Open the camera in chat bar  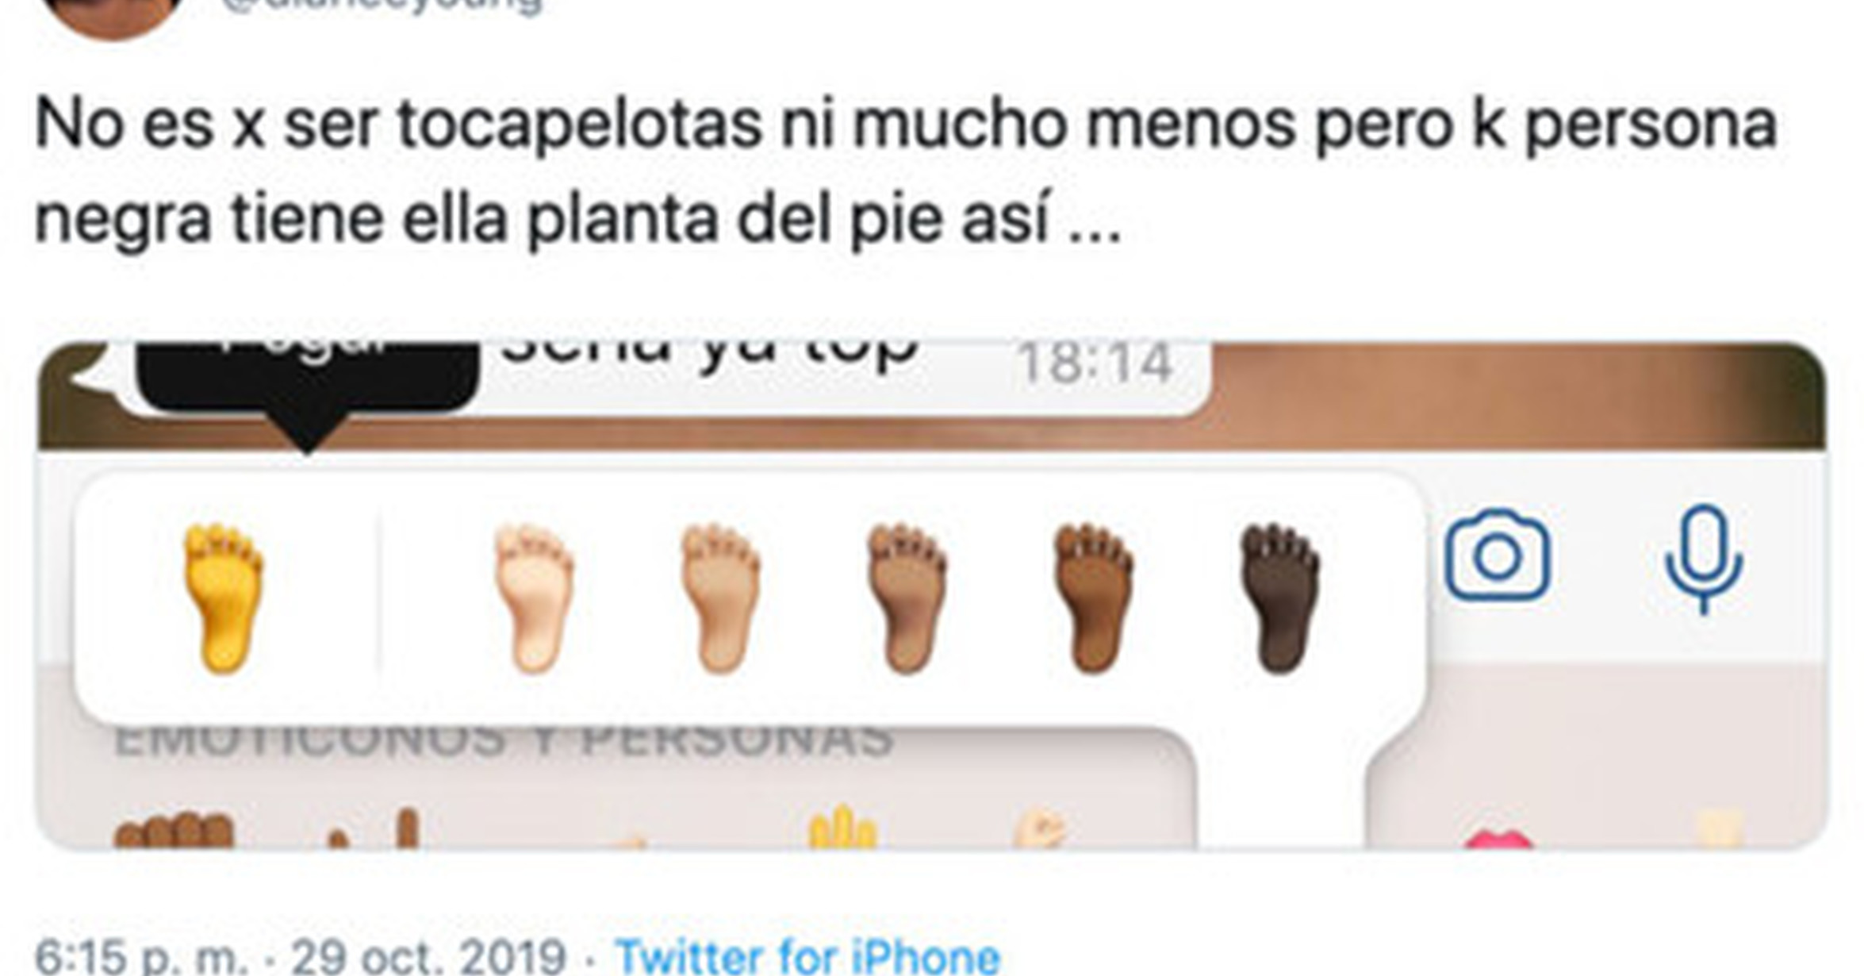click(x=1497, y=555)
